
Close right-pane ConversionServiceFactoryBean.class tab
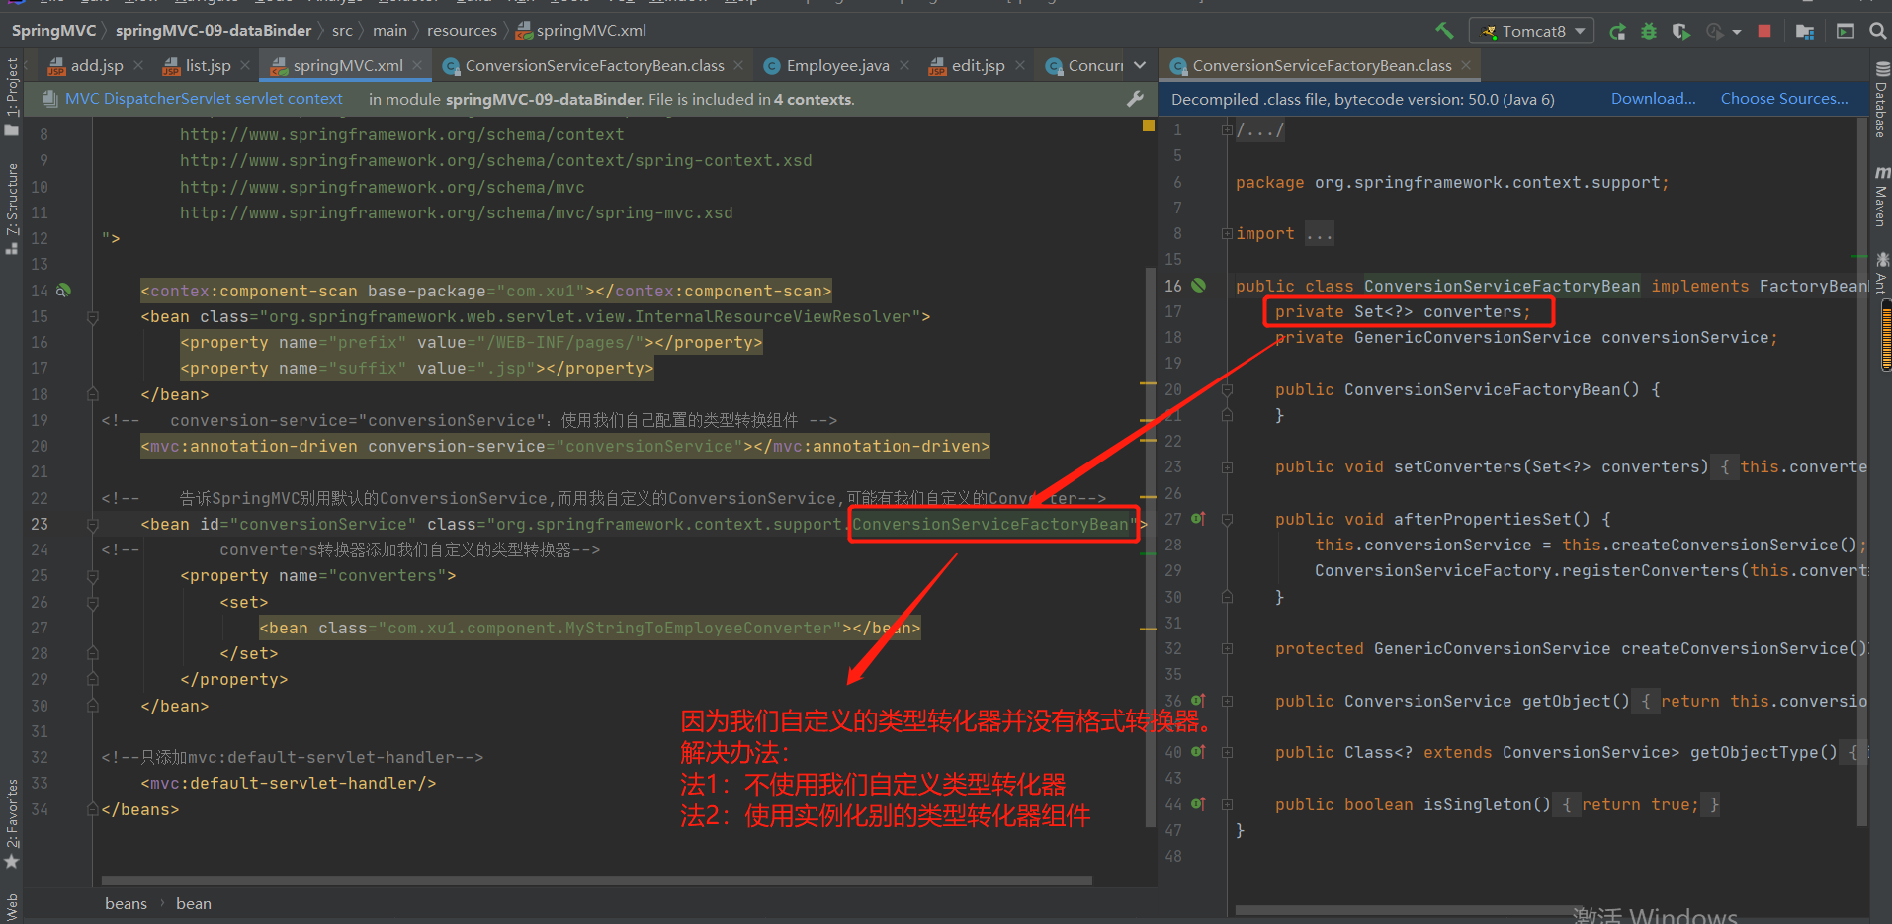(x=1466, y=65)
